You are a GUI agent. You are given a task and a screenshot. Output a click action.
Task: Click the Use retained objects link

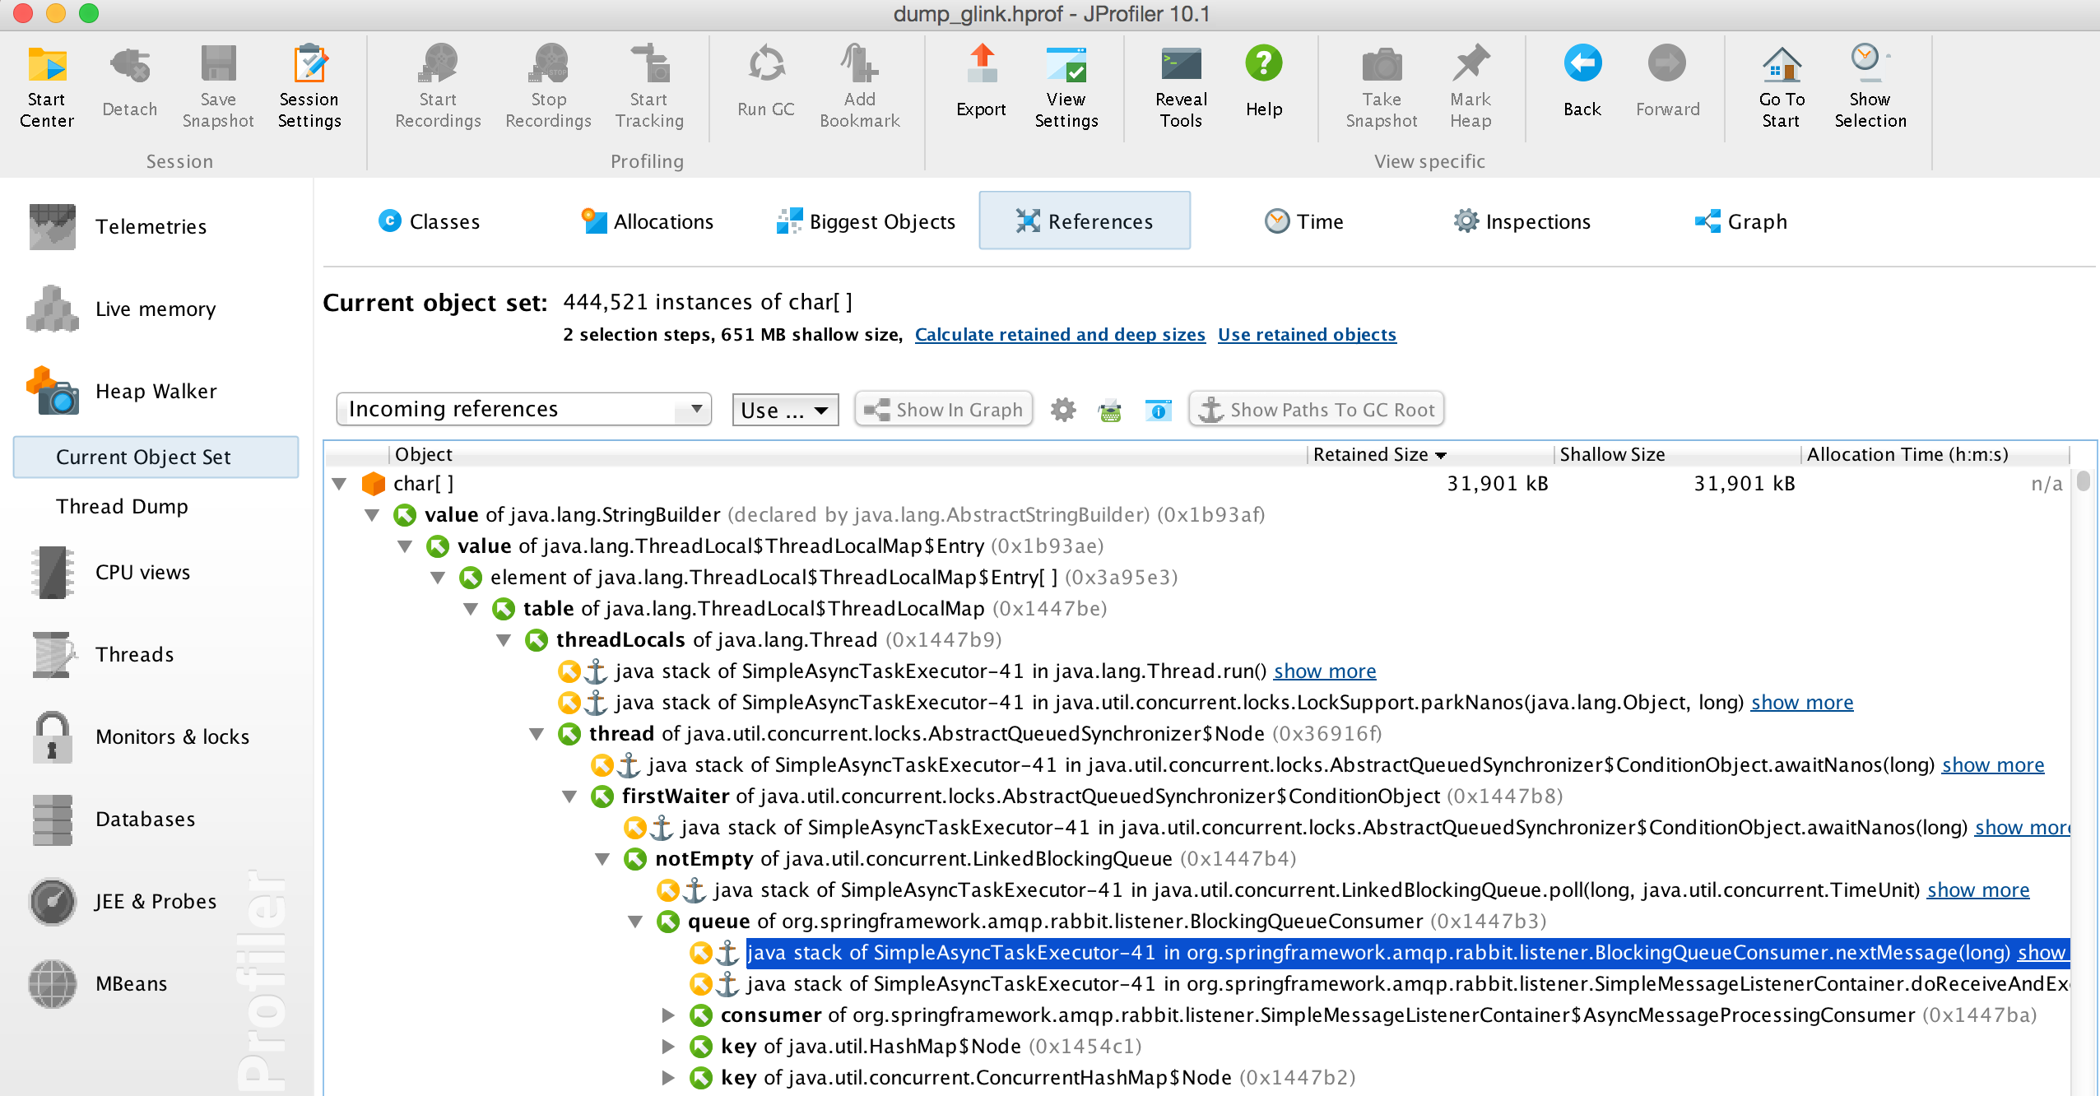tap(1307, 335)
